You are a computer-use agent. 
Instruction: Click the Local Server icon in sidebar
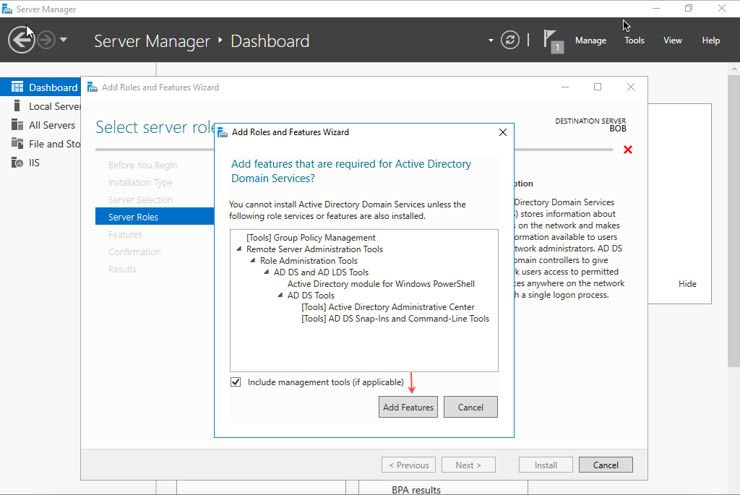point(17,106)
